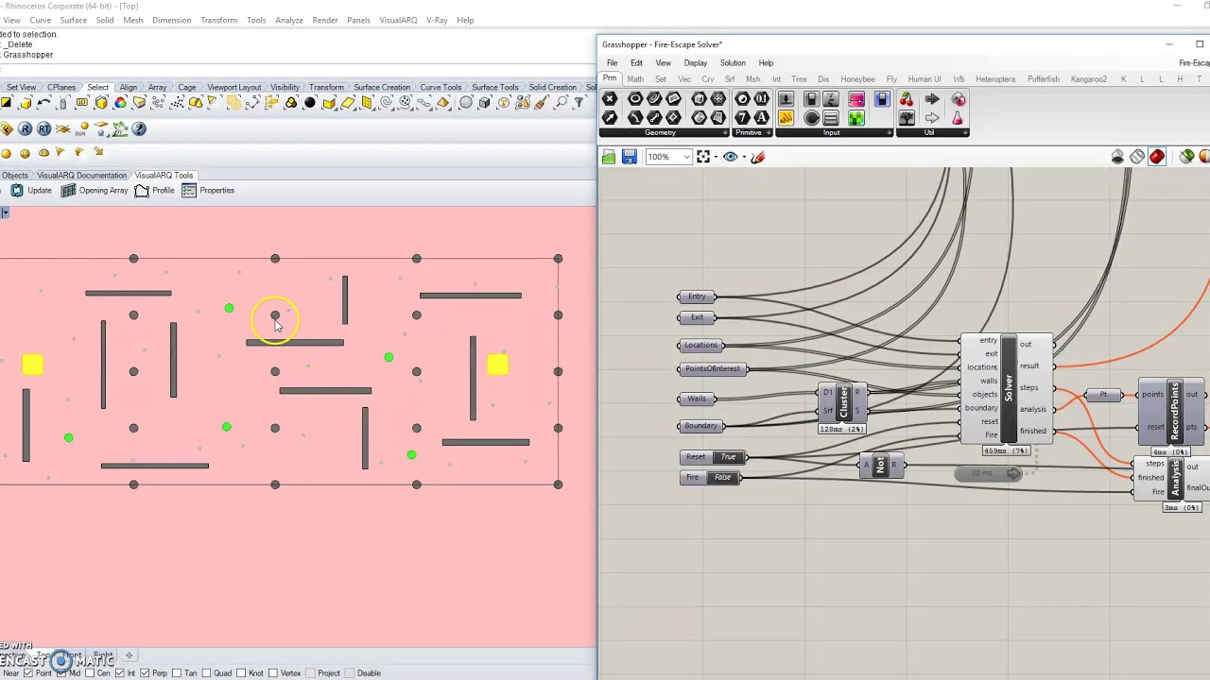
Task: Toggle the Fire boolean False value
Action: [x=722, y=478]
